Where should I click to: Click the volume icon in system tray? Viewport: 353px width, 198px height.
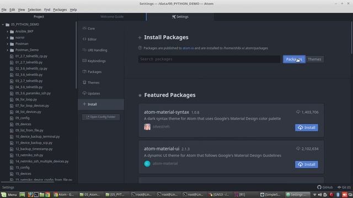coord(320,195)
